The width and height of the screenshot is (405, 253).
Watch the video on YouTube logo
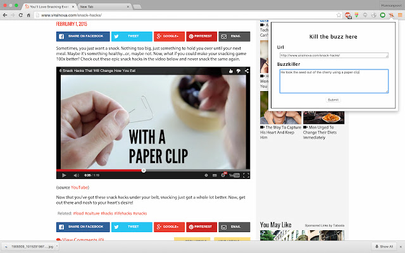(234, 175)
